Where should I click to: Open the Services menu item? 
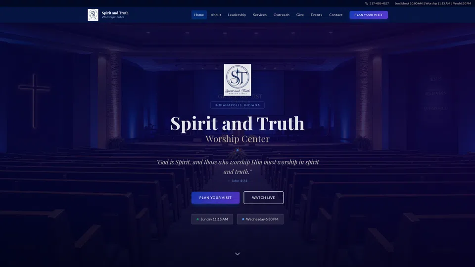pyautogui.click(x=260, y=15)
